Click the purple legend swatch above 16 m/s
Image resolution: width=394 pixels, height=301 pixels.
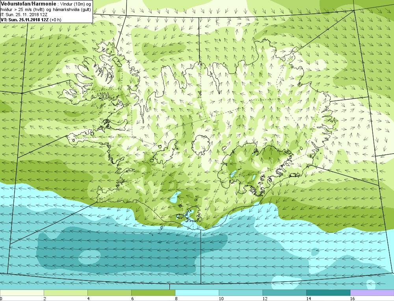[x=372, y=293]
